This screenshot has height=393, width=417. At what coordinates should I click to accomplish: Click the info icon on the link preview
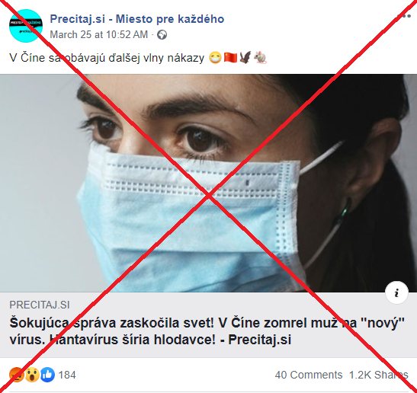(396, 292)
